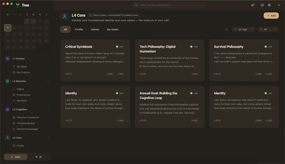Screen dimensions: 285x164
Task: Select day 30 in the calendar
Action: pos(33,47)
